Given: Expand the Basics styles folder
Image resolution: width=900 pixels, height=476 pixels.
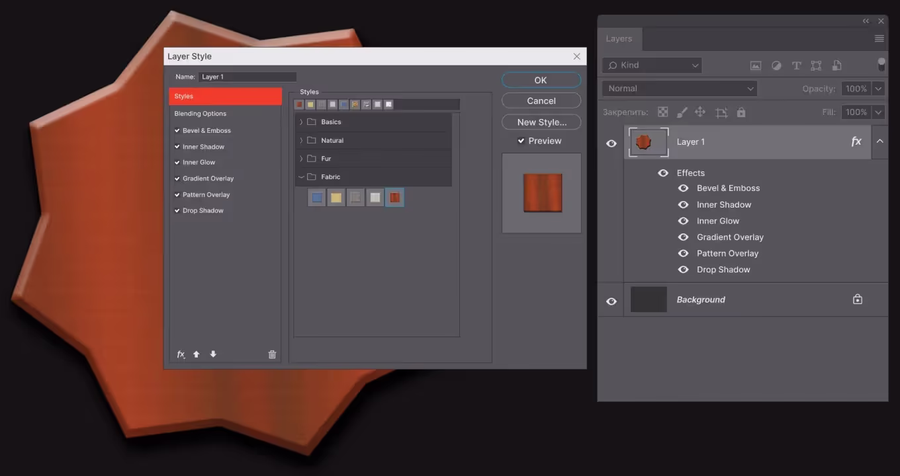Looking at the screenshot, I should tap(301, 122).
